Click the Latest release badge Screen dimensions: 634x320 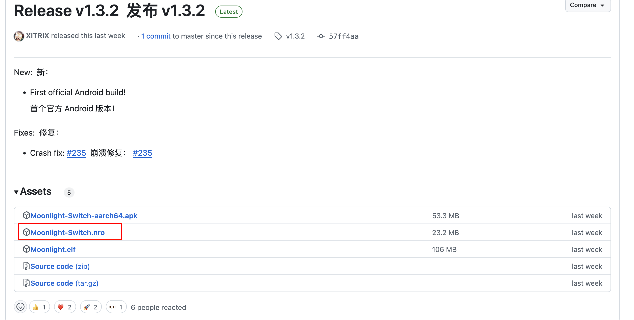click(x=229, y=12)
